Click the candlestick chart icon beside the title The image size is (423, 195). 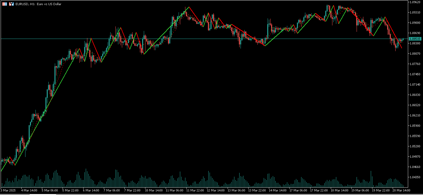[12, 4]
